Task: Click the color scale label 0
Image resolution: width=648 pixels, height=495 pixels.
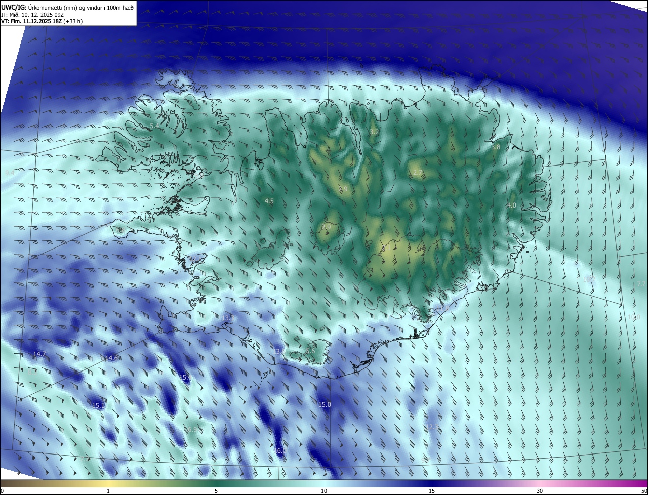Action: point(2,491)
